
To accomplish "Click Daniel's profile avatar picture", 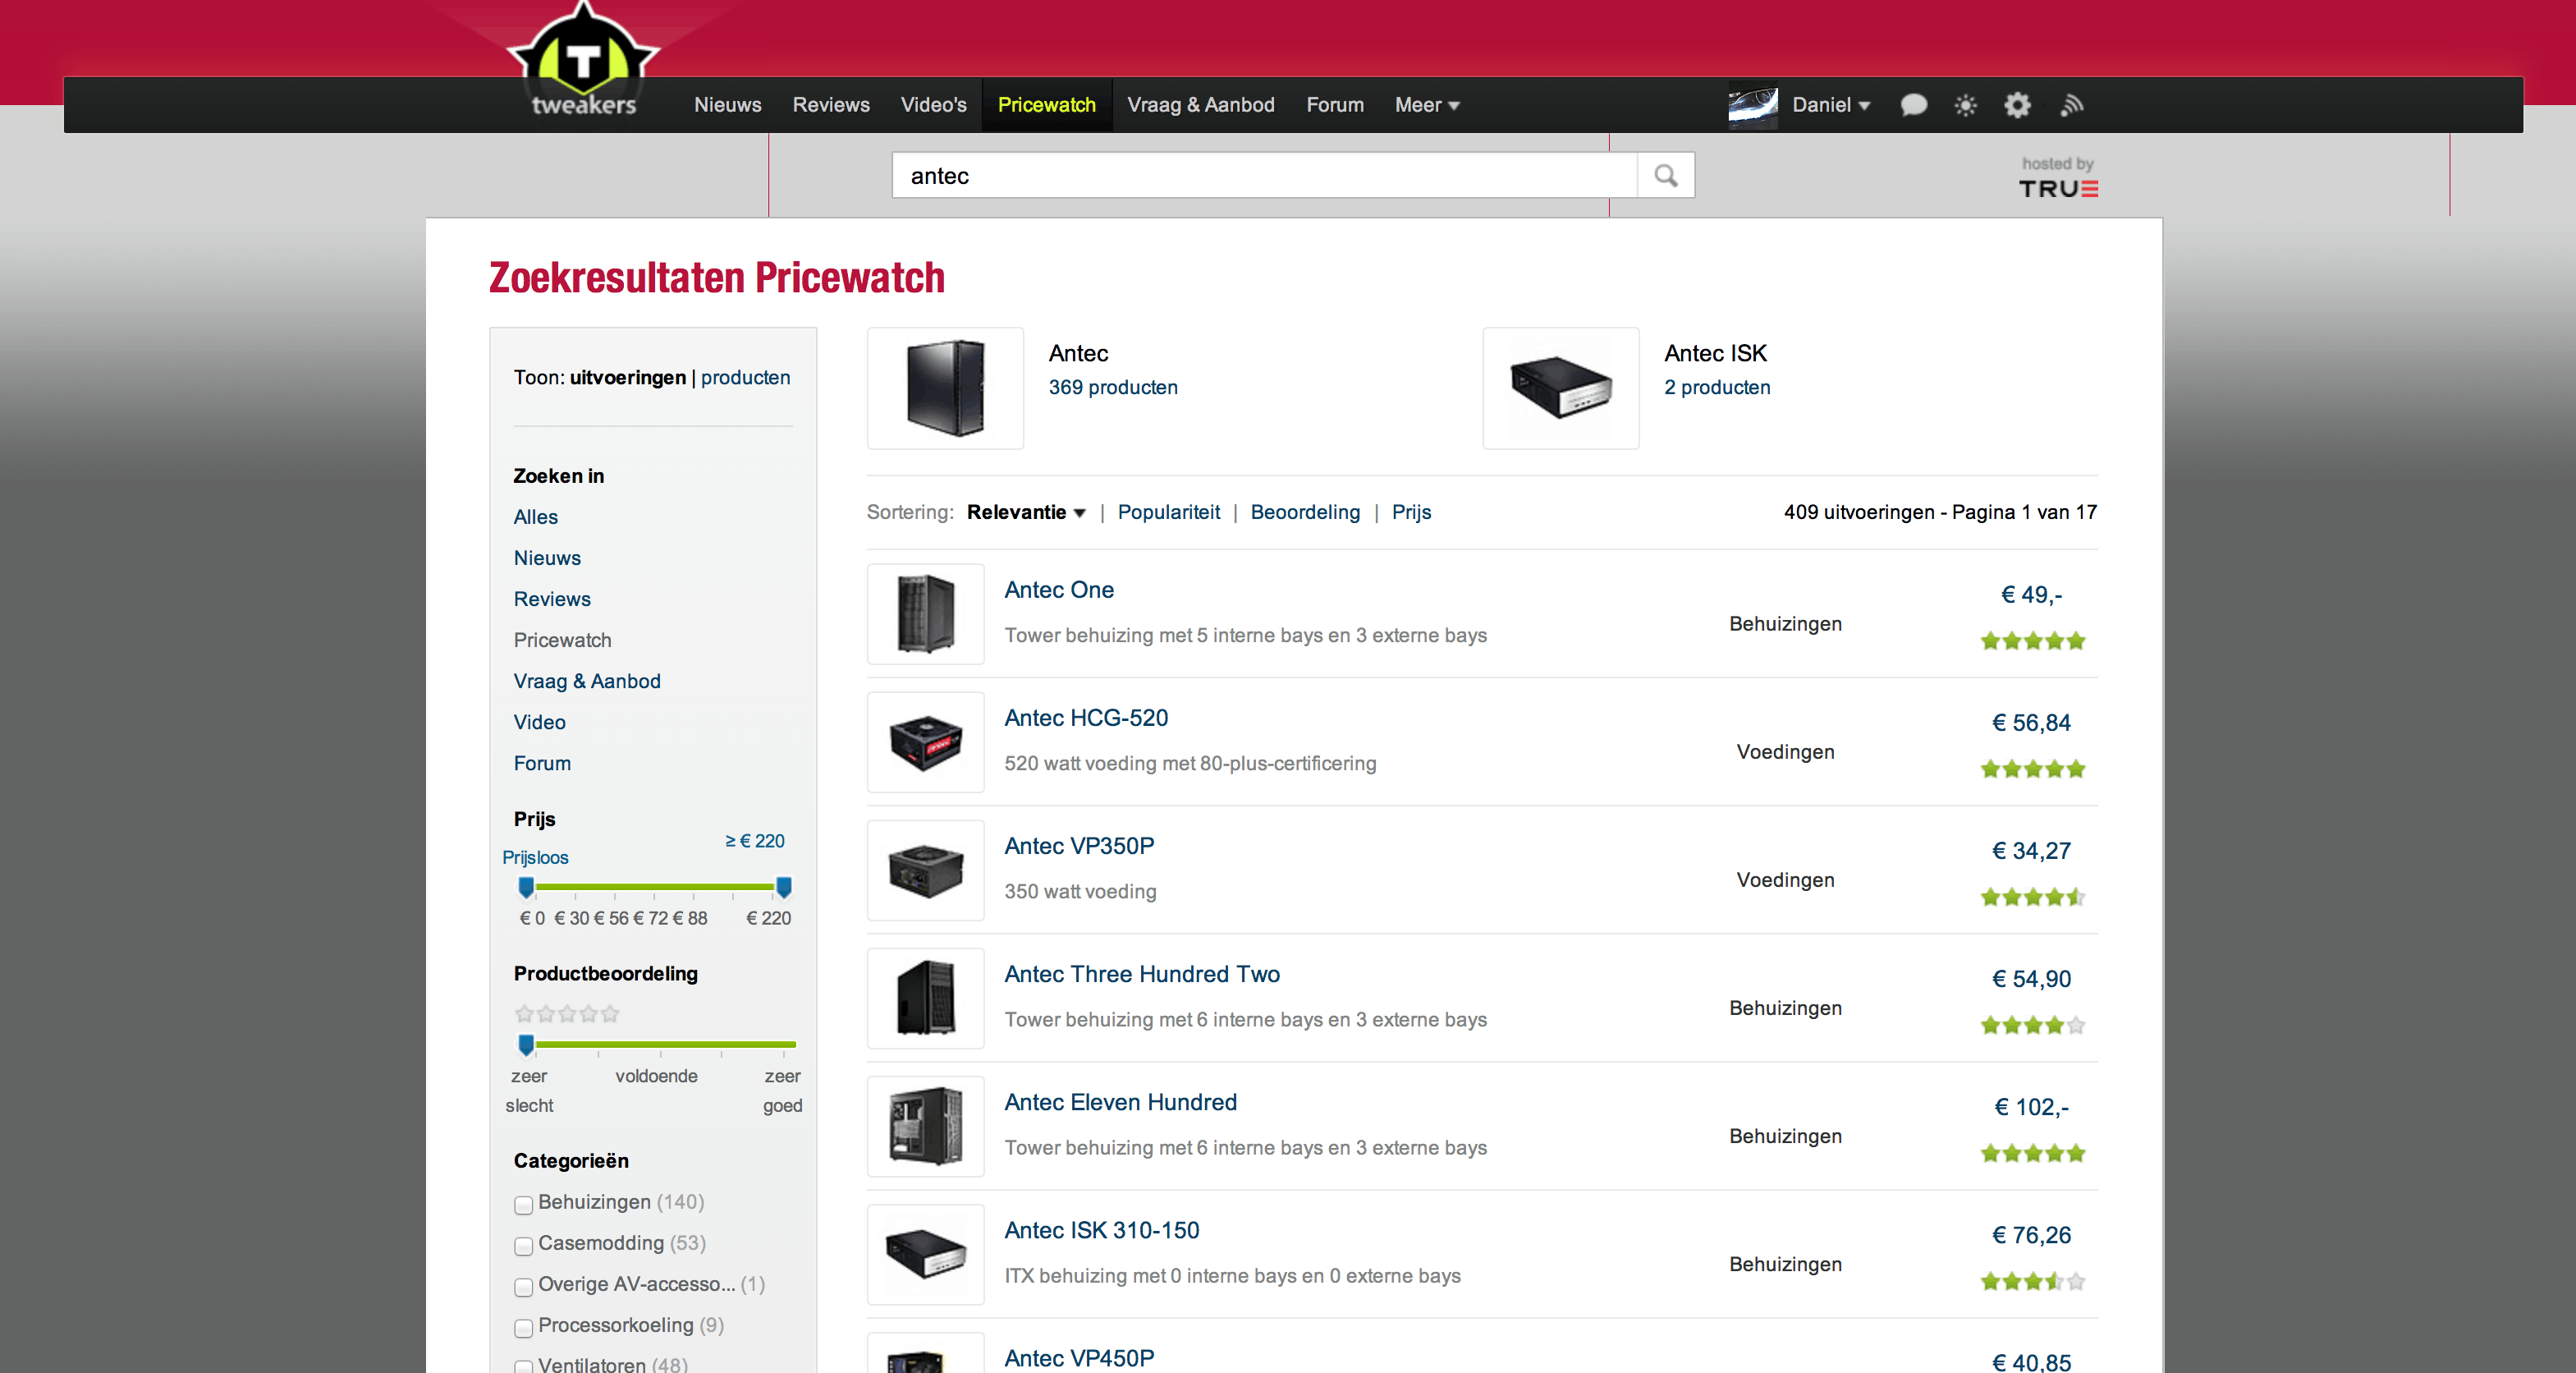I will [x=1752, y=105].
